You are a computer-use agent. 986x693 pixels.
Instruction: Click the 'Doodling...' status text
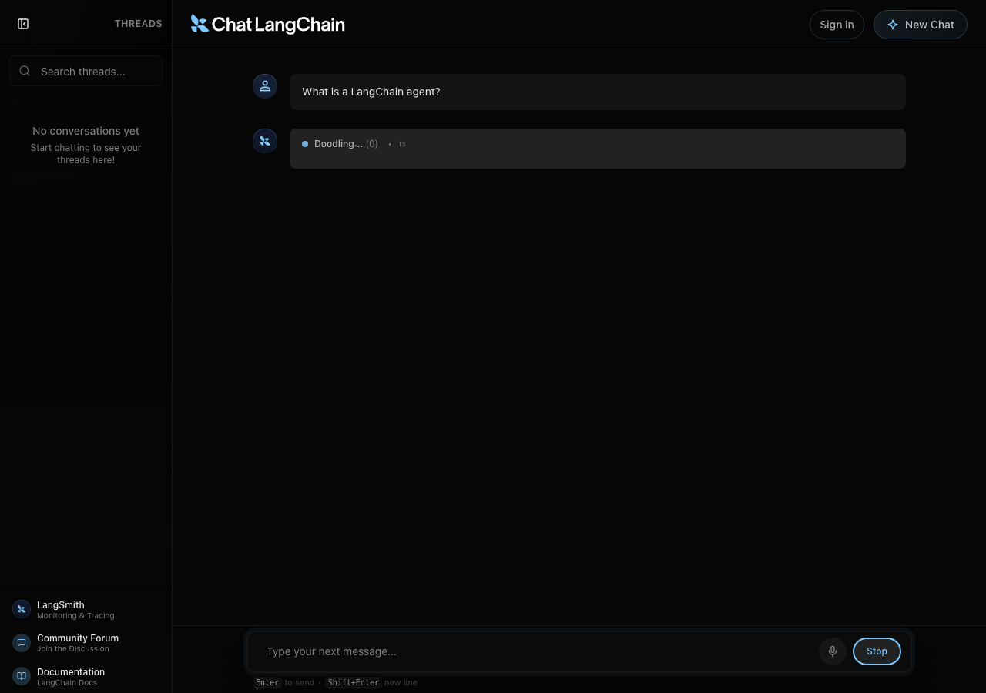[x=338, y=144]
